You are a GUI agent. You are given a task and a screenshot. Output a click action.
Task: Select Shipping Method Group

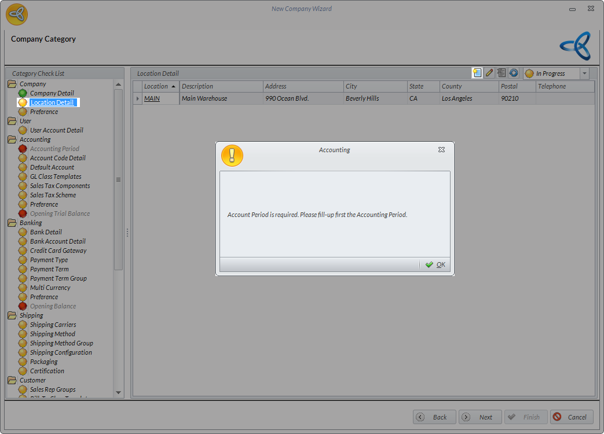point(61,343)
